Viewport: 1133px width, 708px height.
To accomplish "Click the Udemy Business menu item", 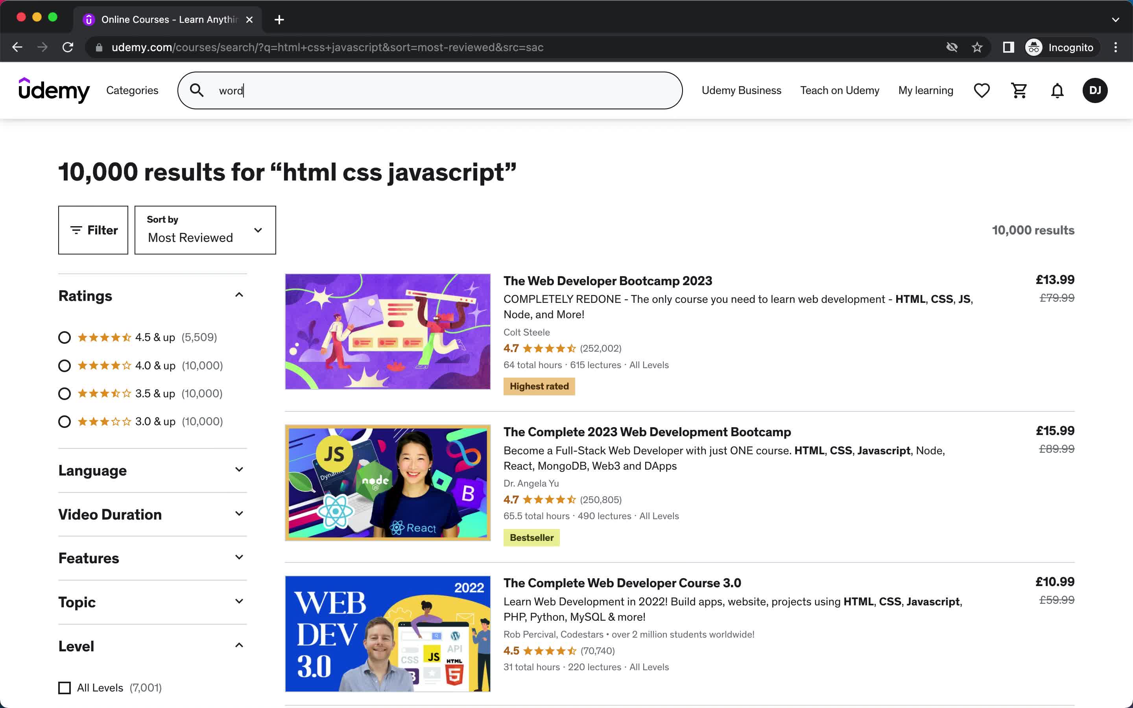I will click(x=741, y=90).
